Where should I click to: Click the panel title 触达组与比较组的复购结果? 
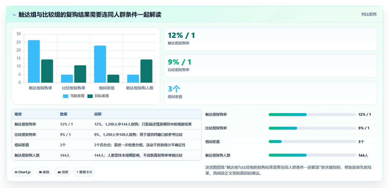pyautogui.click(x=90, y=15)
